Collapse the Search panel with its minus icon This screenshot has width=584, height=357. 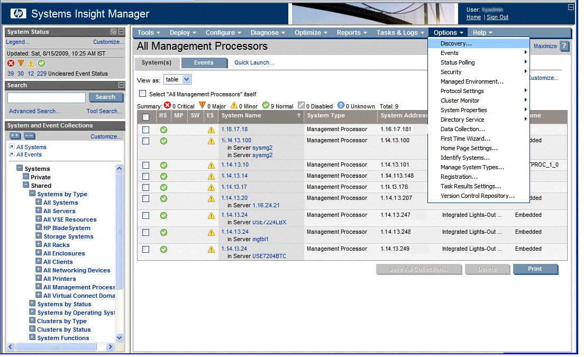click(x=121, y=85)
